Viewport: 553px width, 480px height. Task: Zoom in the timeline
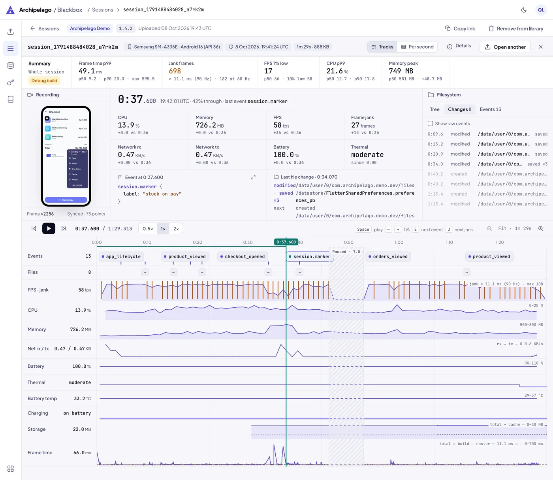point(541,229)
